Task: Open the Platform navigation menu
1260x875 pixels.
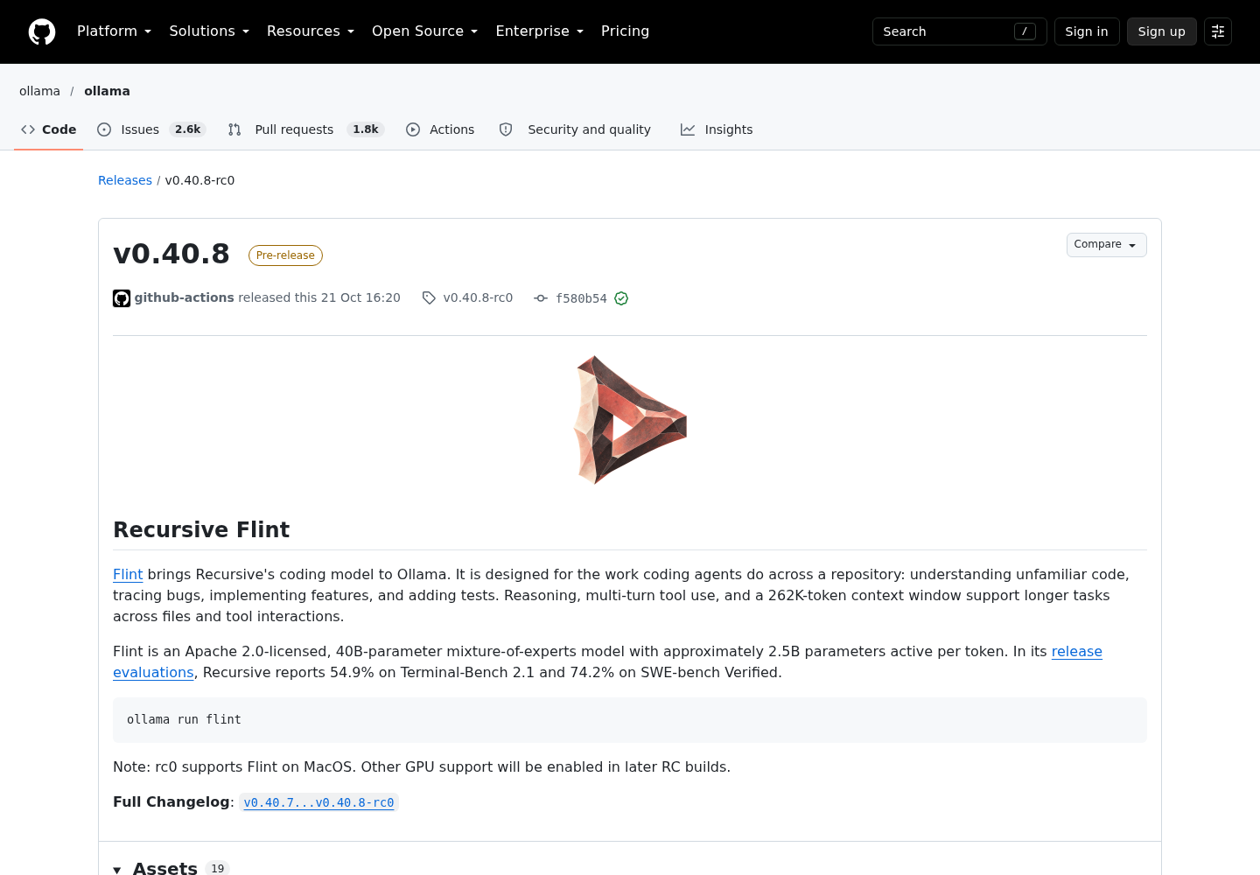Action: (x=115, y=31)
